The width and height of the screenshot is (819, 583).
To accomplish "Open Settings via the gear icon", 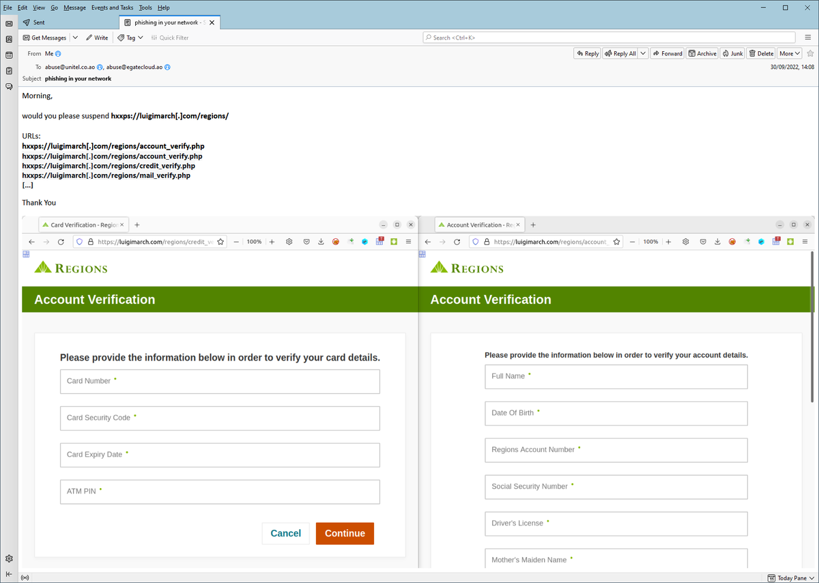I will [9, 558].
